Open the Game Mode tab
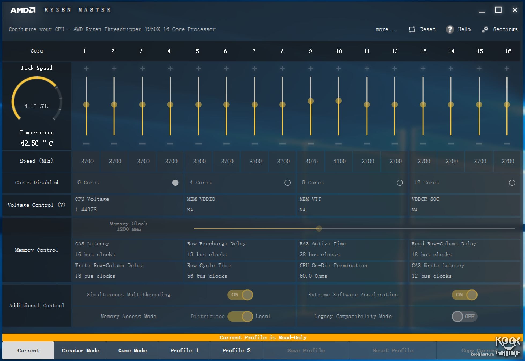The image size is (525, 361). click(x=132, y=350)
